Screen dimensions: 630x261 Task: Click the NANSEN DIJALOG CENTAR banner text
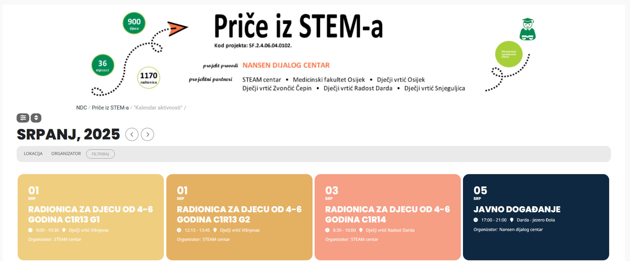tap(286, 65)
